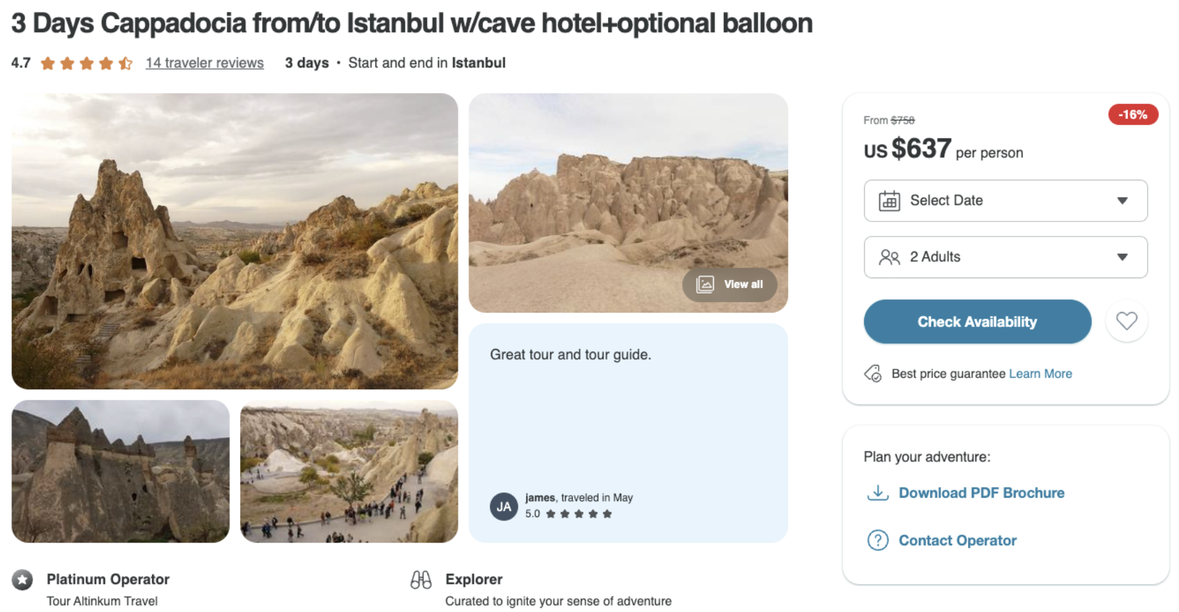Click the heart wishlist icon
Screen dimensions: 1179x612
pos(1126,321)
